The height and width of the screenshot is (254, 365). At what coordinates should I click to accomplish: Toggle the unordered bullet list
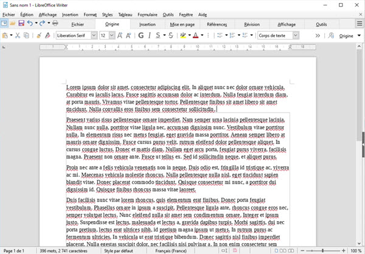[x=220, y=35]
